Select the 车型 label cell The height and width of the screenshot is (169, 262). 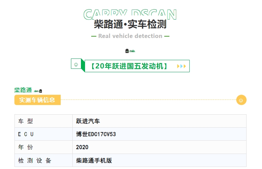[x=44, y=121]
